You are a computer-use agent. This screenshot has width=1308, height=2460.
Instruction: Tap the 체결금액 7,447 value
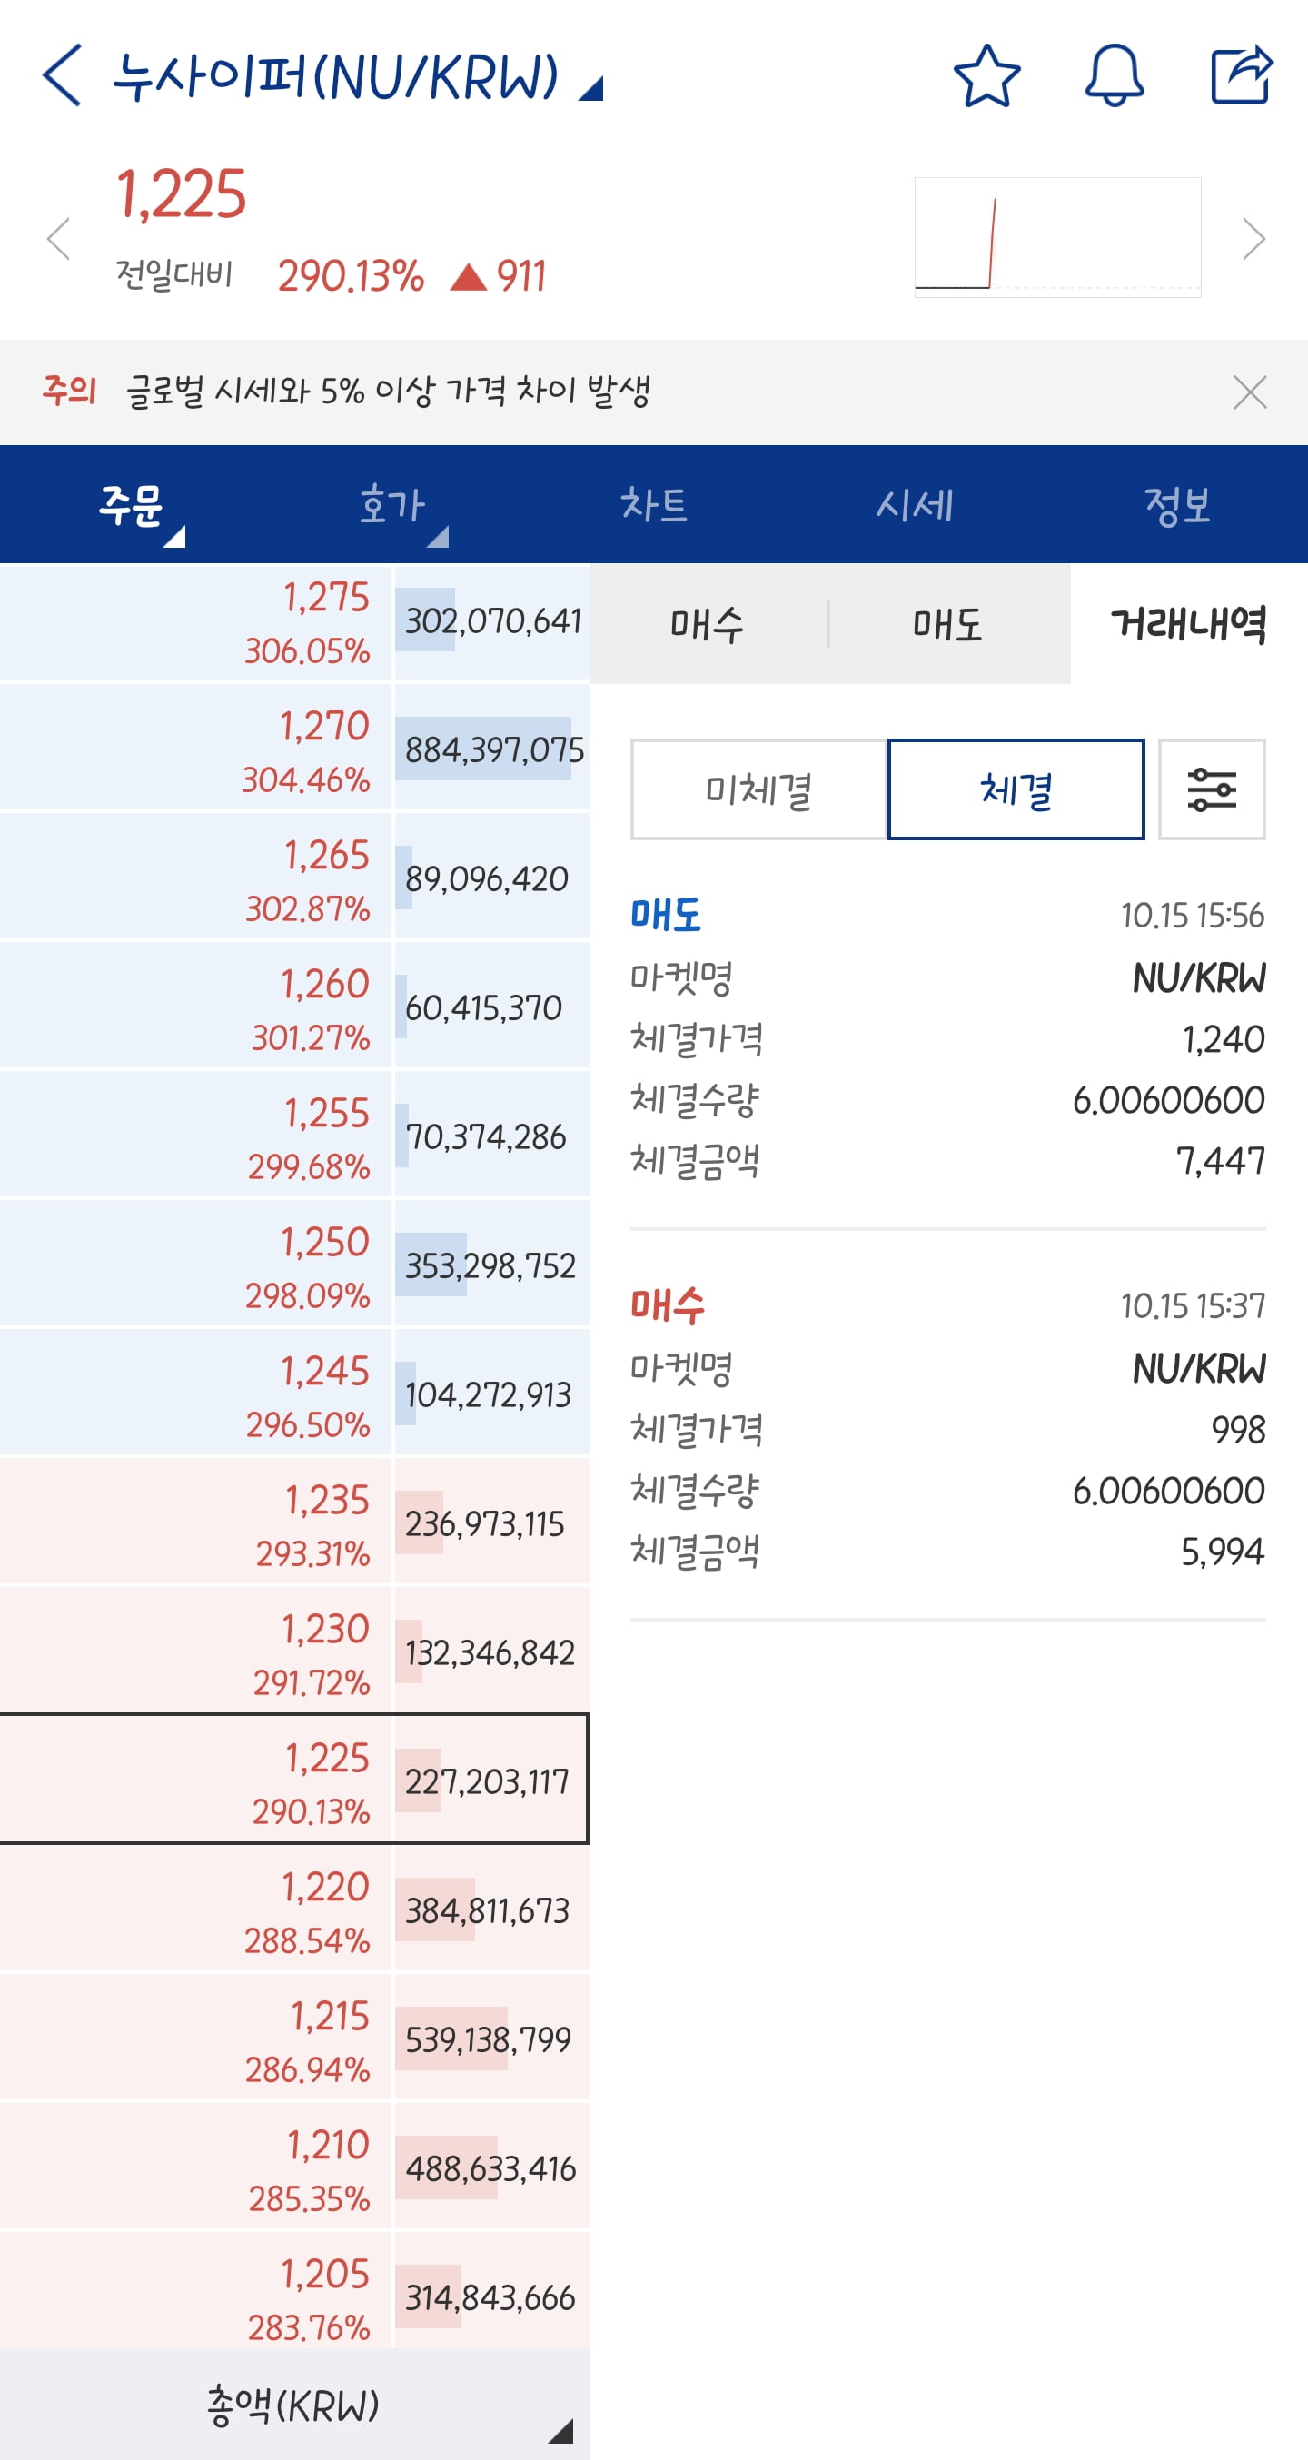click(1220, 1161)
